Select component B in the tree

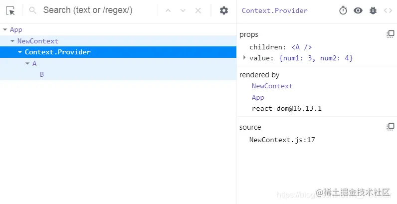coord(42,74)
